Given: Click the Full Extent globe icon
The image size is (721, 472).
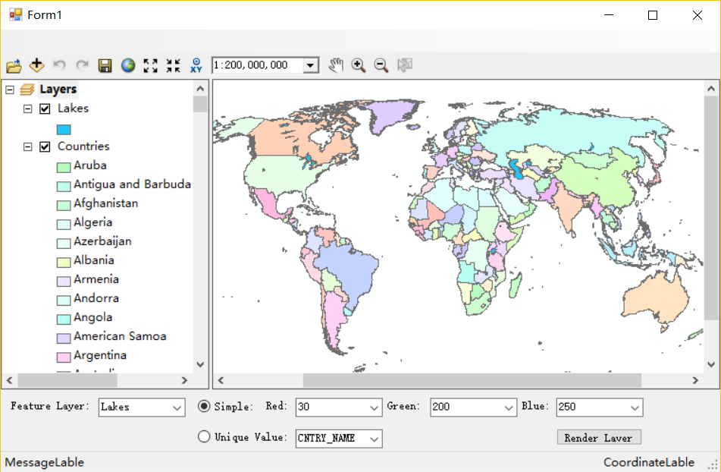Looking at the screenshot, I should (128, 65).
